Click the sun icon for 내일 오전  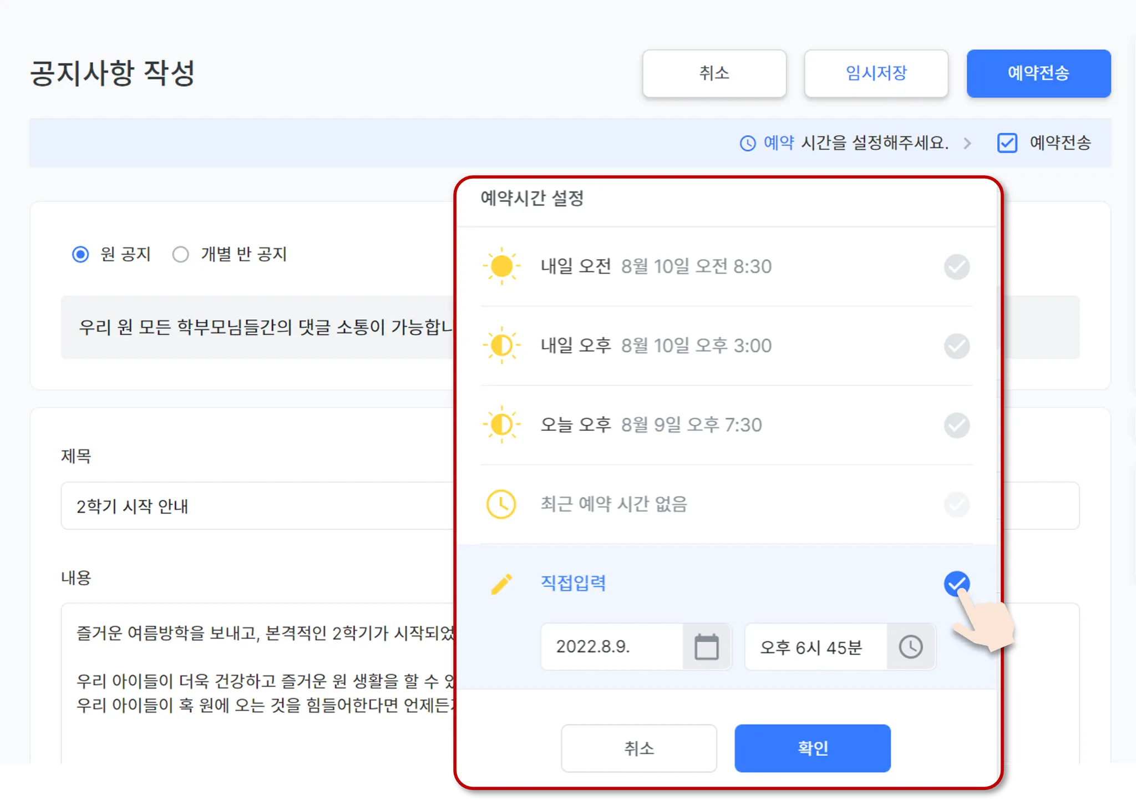[501, 266]
